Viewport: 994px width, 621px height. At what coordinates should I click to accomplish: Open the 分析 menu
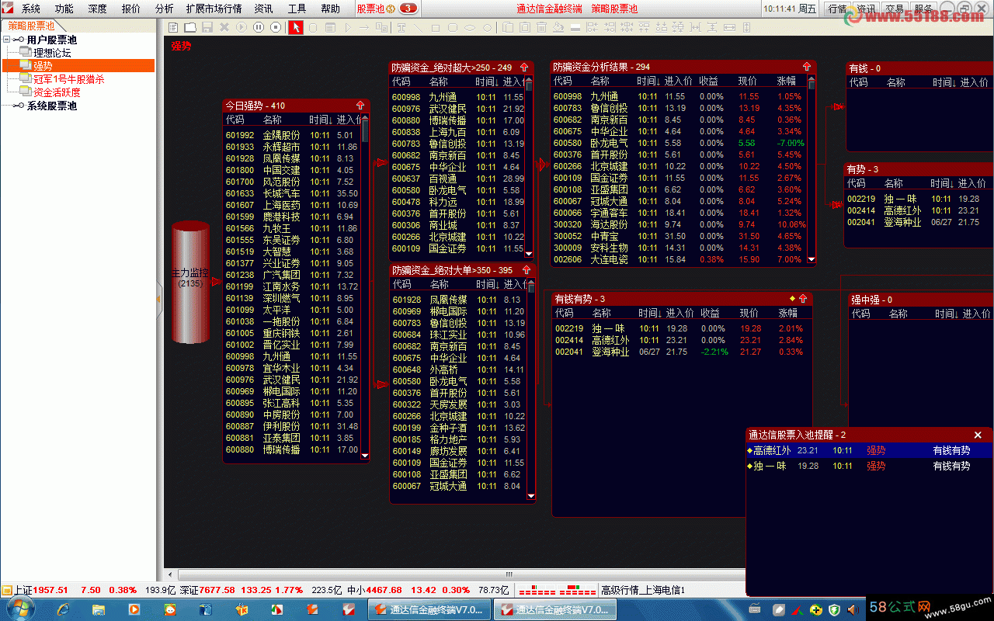pos(164,9)
